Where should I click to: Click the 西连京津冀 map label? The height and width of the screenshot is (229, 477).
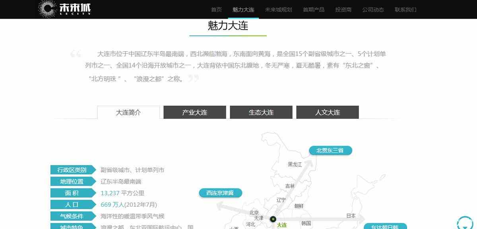[x=220, y=193]
